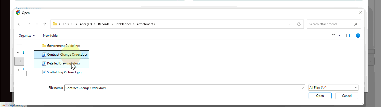Open the Organize menu
Image resolution: width=381 pixels, height=107 pixels.
(27, 36)
